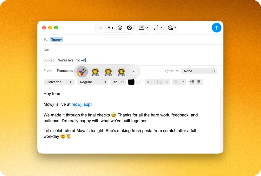Toggle bold formatting
This screenshot has height=176, width=261.
coord(148,82)
